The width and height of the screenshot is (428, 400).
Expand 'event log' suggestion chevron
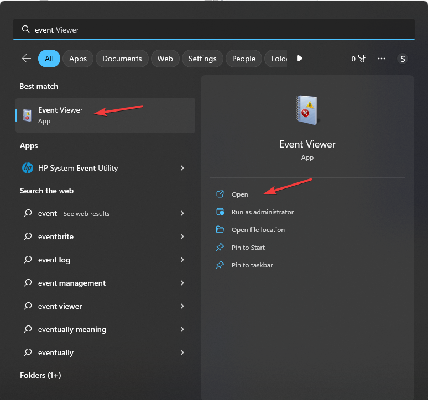coord(182,260)
